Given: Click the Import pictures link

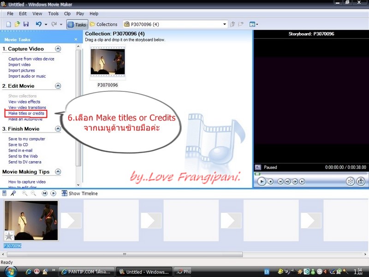Looking at the screenshot, I should (x=21, y=71).
